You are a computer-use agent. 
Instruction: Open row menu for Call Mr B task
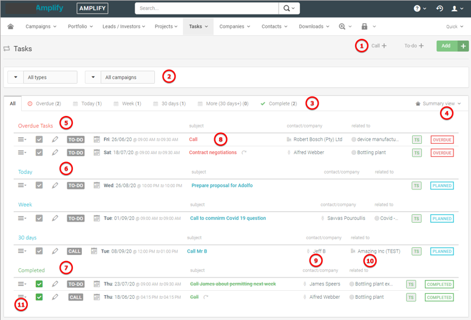pyautogui.click(x=22, y=251)
